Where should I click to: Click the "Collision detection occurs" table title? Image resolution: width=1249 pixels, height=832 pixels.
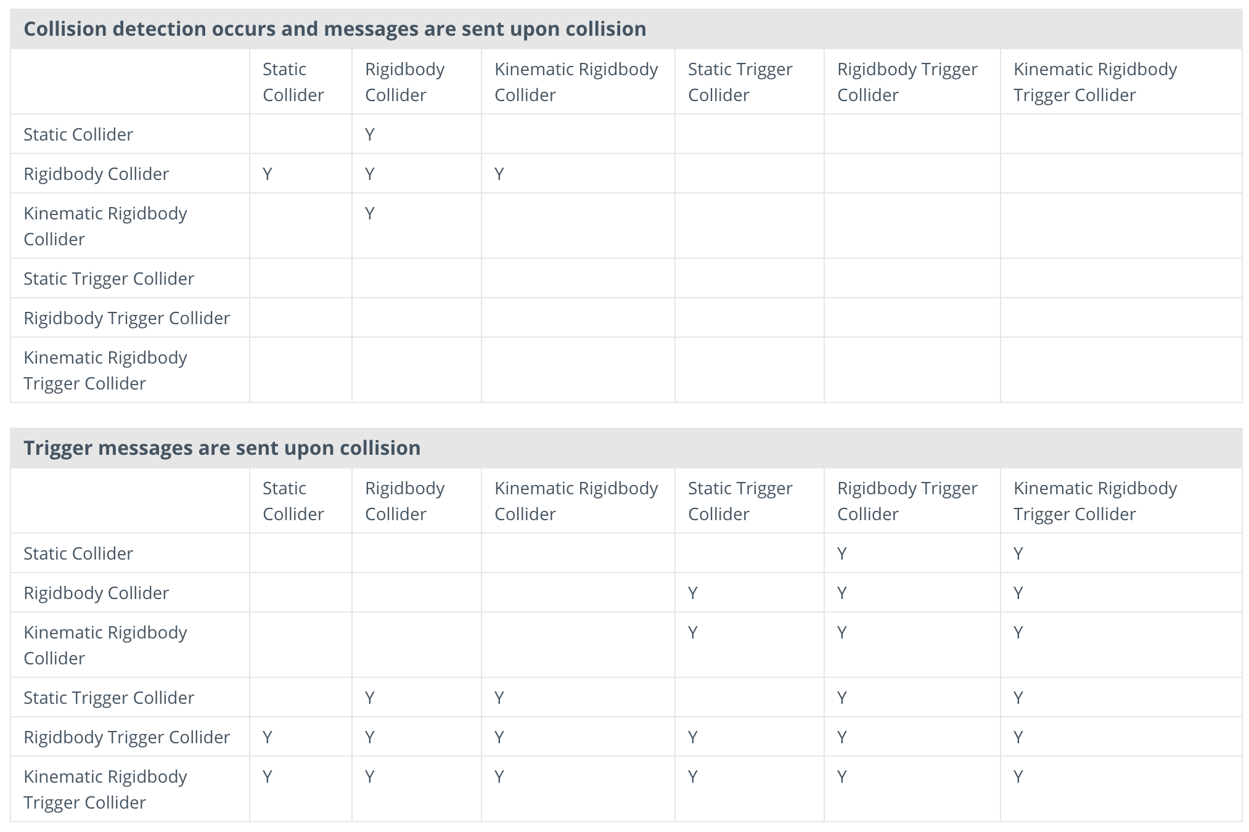(334, 29)
